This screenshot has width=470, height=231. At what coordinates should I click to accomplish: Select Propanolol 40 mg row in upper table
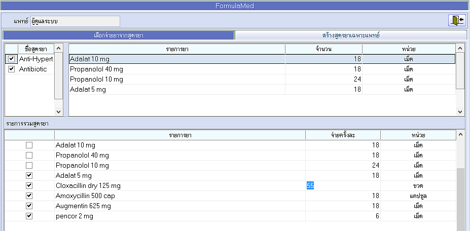262,69
